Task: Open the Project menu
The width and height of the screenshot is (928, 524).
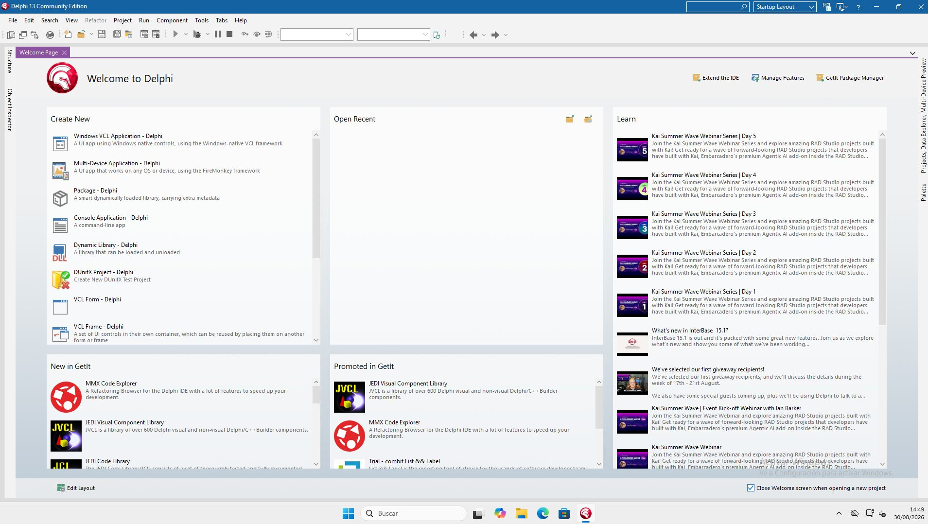Action: point(123,20)
